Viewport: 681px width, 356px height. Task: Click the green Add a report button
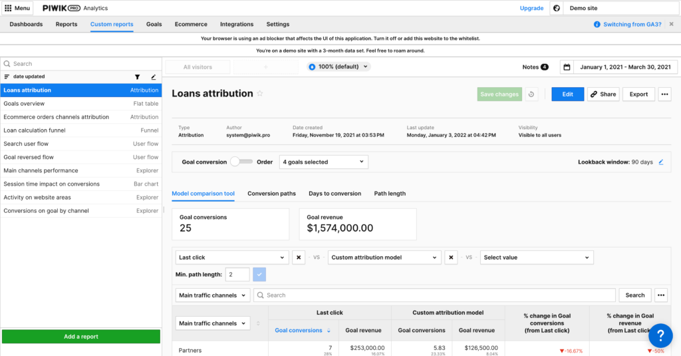[81, 337]
